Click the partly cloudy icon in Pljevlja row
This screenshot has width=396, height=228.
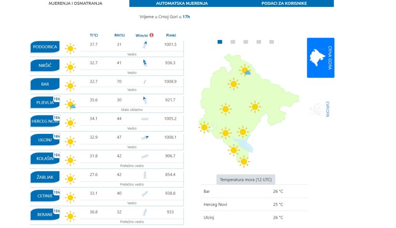[x=70, y=105]
